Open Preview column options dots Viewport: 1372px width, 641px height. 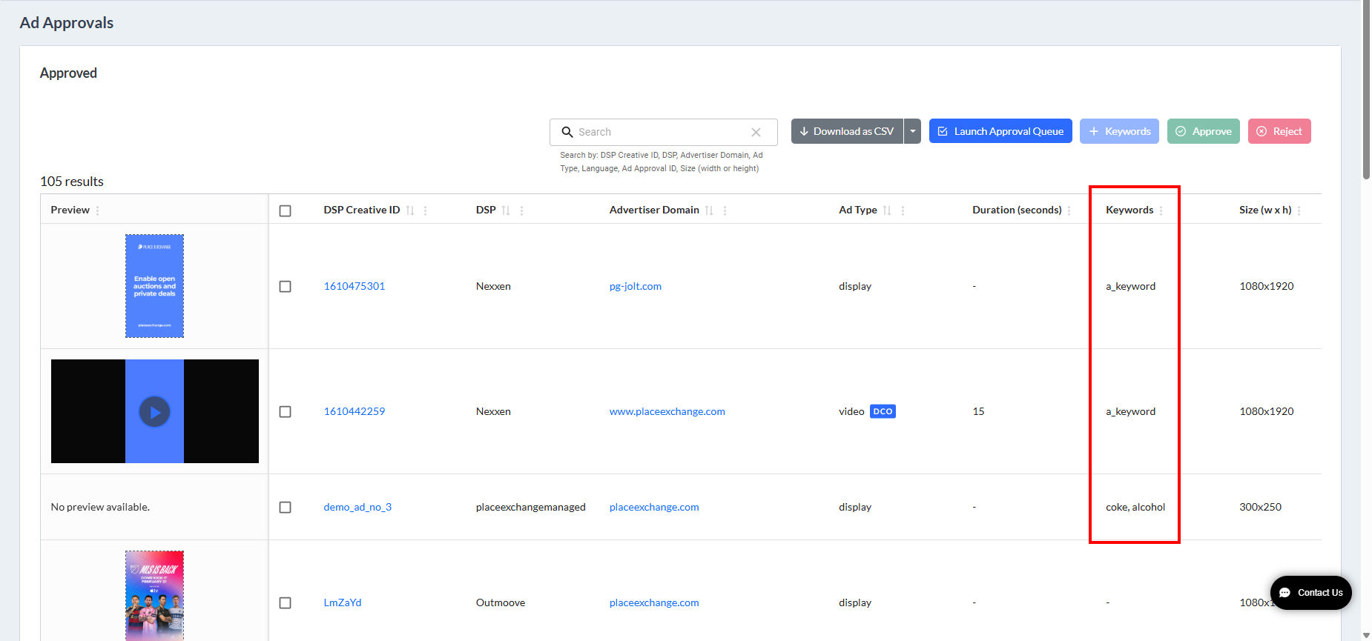point(98,210)
